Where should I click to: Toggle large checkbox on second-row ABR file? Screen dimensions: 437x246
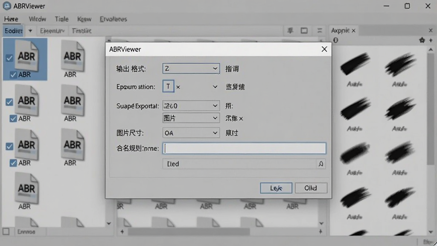(9, 102)
